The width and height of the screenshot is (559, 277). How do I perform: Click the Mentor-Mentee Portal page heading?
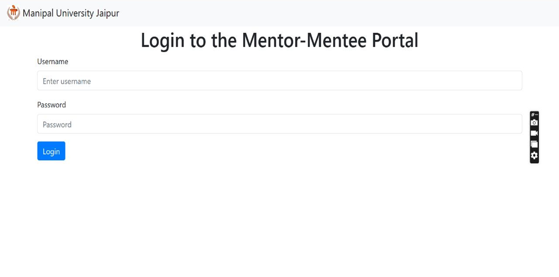[x=279, y=40]
